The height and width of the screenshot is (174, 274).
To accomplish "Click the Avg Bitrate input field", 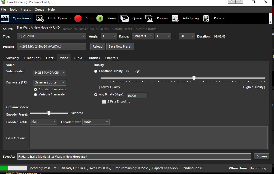I will [x=137, y=95].
